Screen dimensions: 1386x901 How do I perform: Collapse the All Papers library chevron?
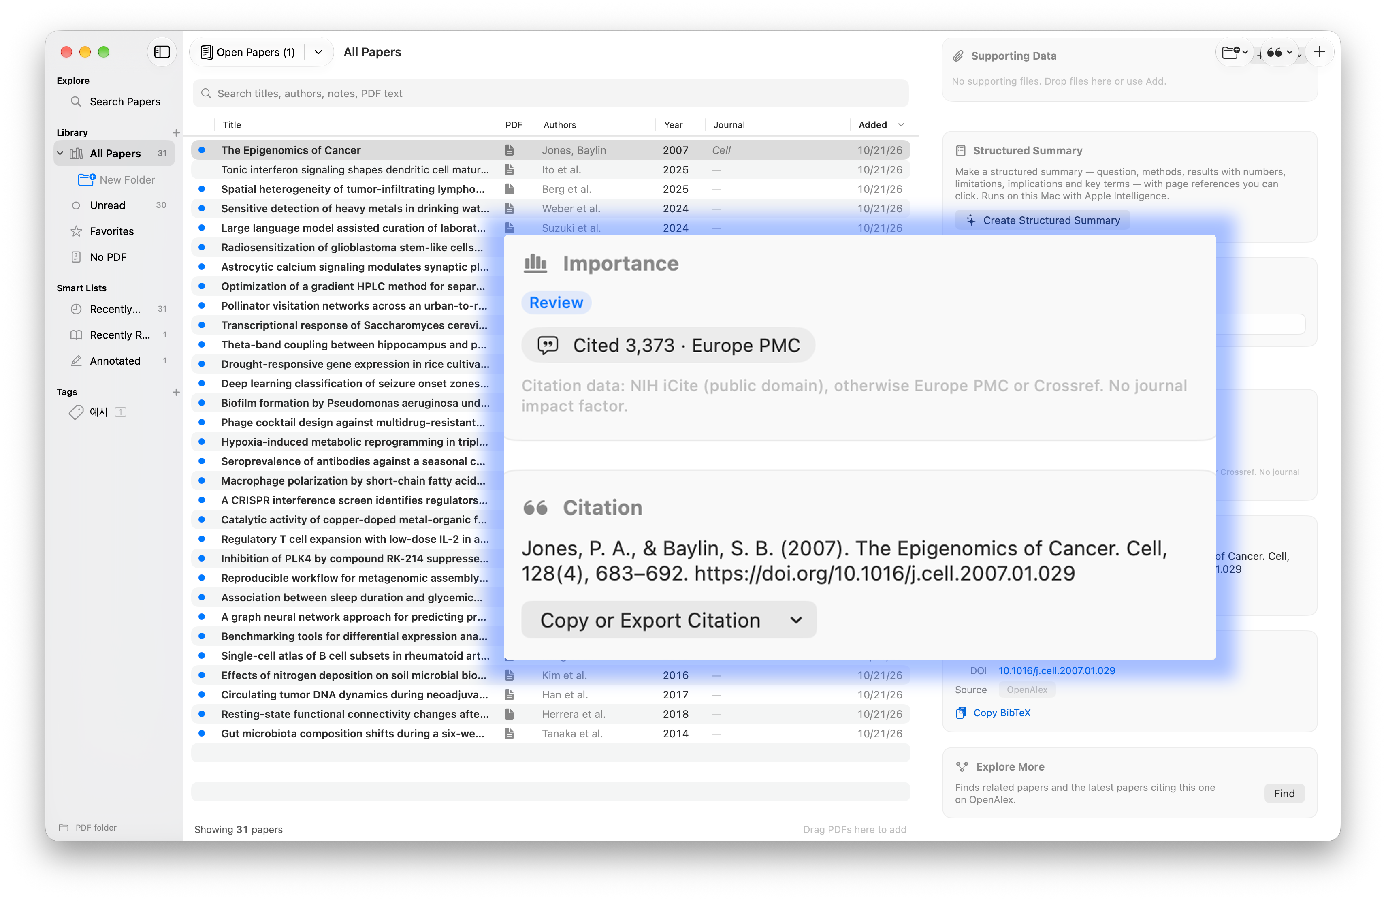click(60, 153)
